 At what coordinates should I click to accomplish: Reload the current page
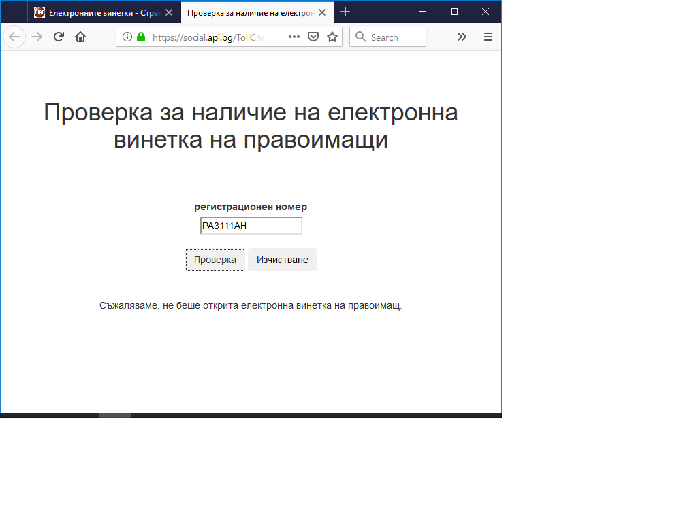tap(59, 37)
